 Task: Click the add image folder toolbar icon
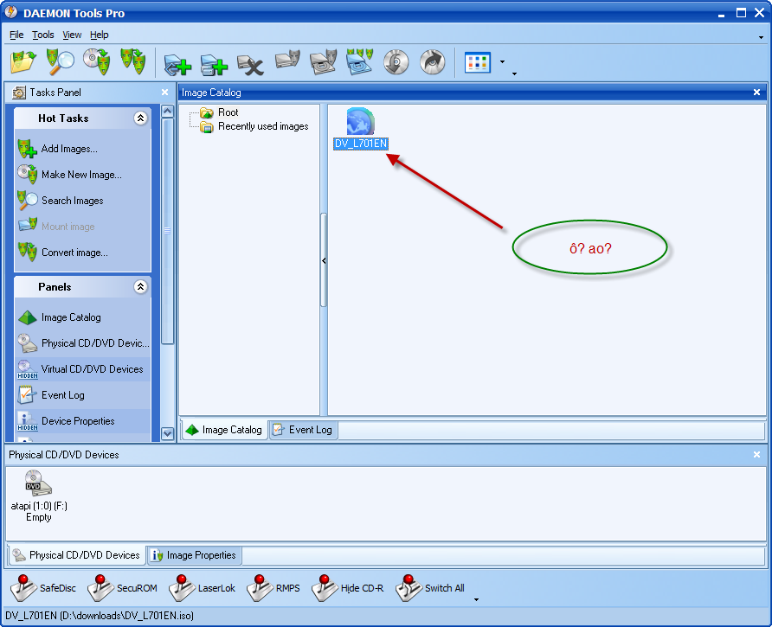pos(23,62)
